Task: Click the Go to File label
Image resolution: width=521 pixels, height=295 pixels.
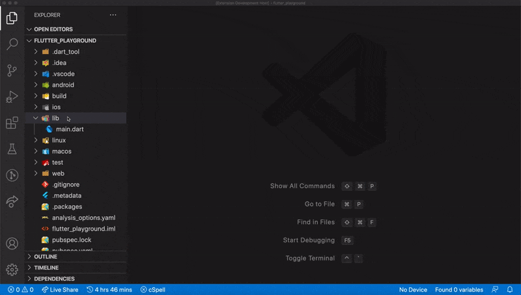Action: tap(320, 204)
